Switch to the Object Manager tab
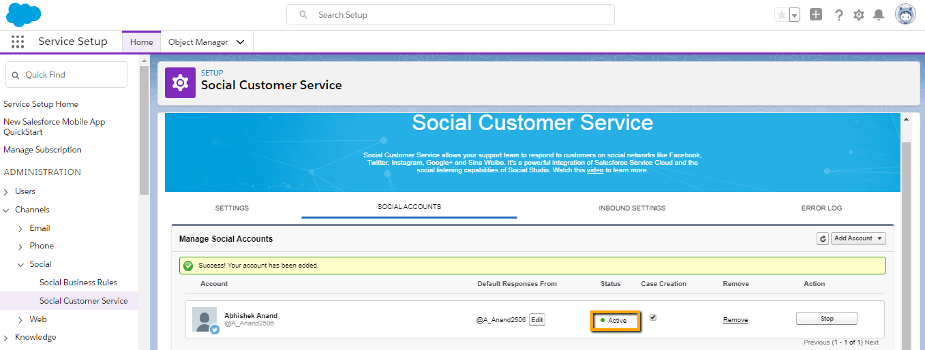The image size is (925, 350). click(198, 42)
